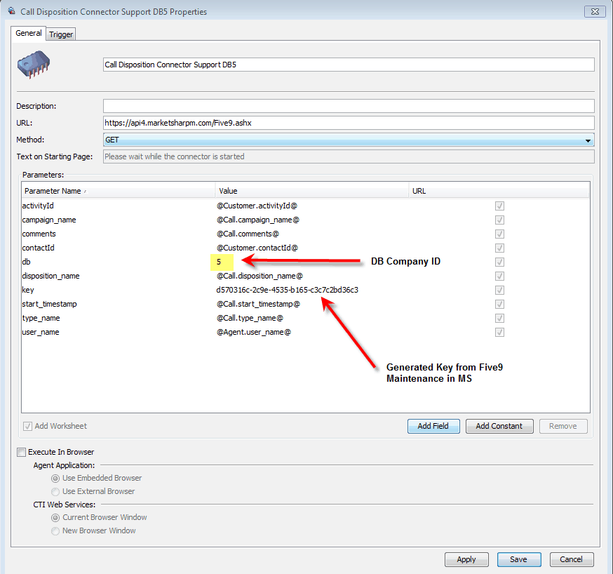Toggle URL checkbox for comments row
613x574 pixels.
tap(499, 234)
